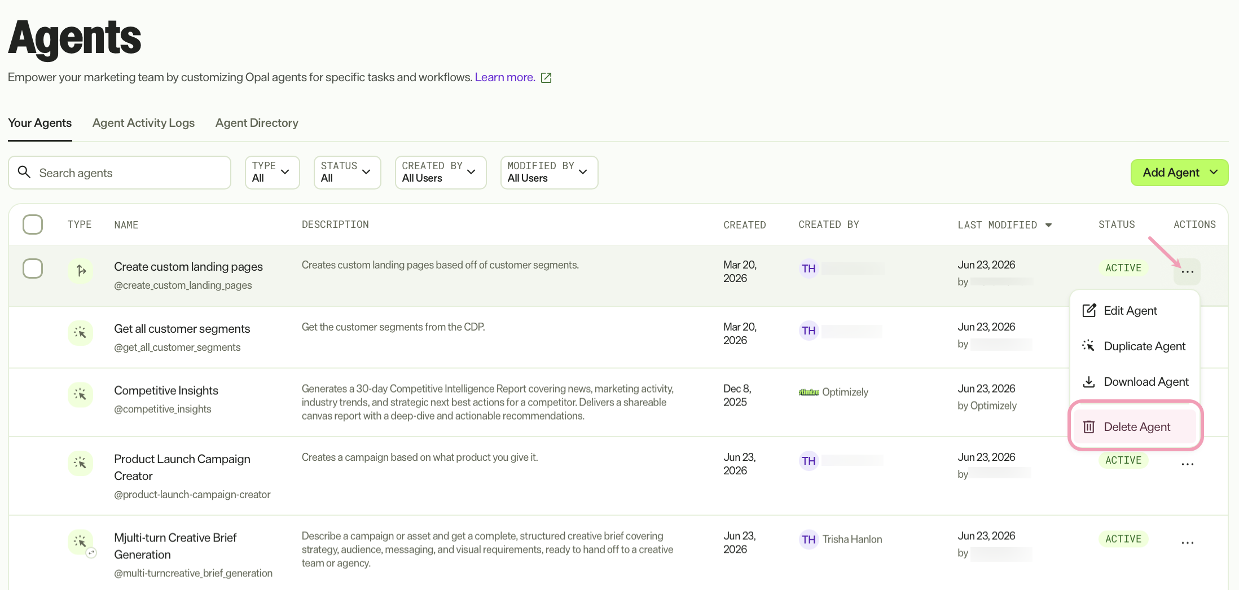Toggle the select-all agents checkbox

coord(33,224)
